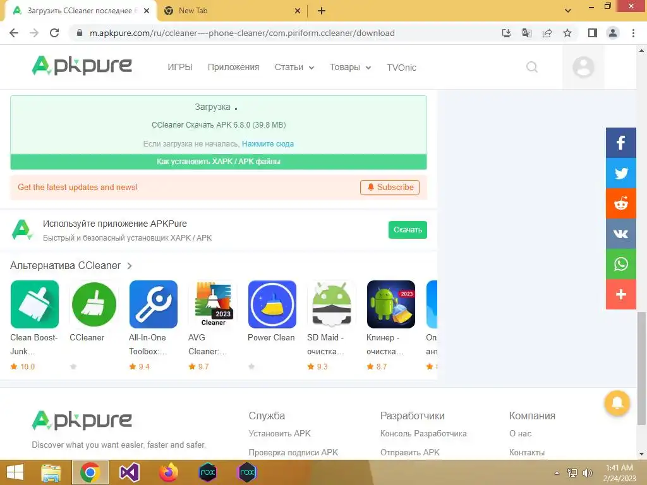Click the volume speaker tray icon
Screen dimensions: 647x485
[587, 473]
